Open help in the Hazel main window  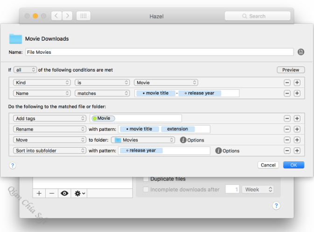(x=276, y=206)
